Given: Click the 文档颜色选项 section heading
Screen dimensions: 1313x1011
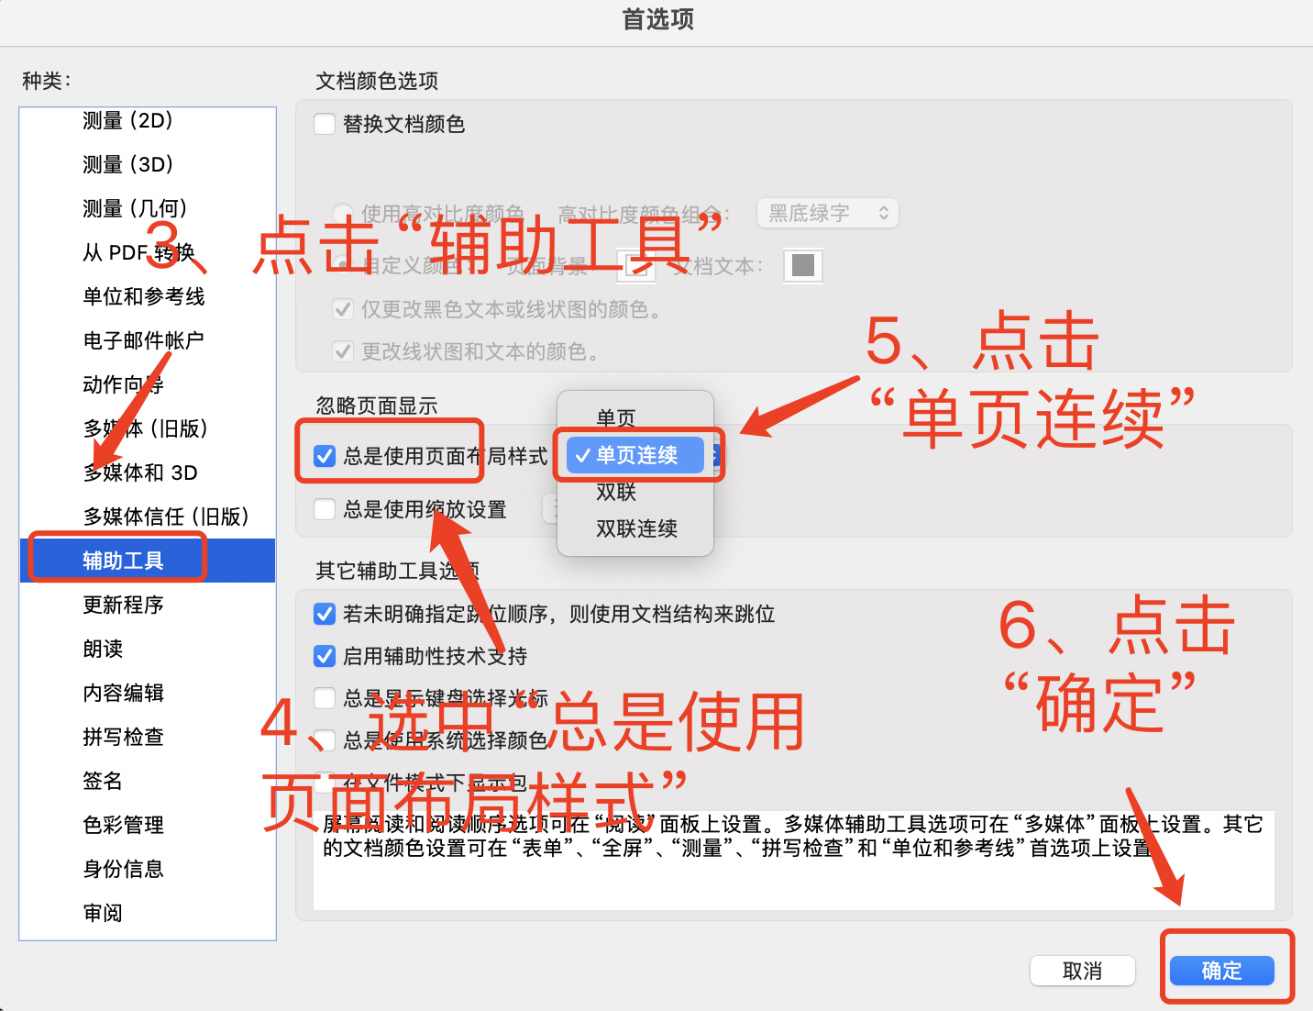Looking at the screenshot, I should (x=377, y=81).
